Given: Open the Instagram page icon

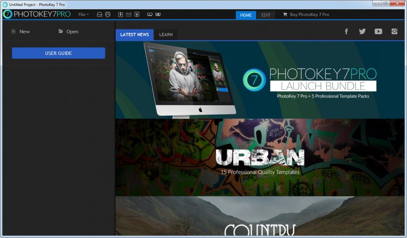Looking at the screenshot, I should point(394,32).
